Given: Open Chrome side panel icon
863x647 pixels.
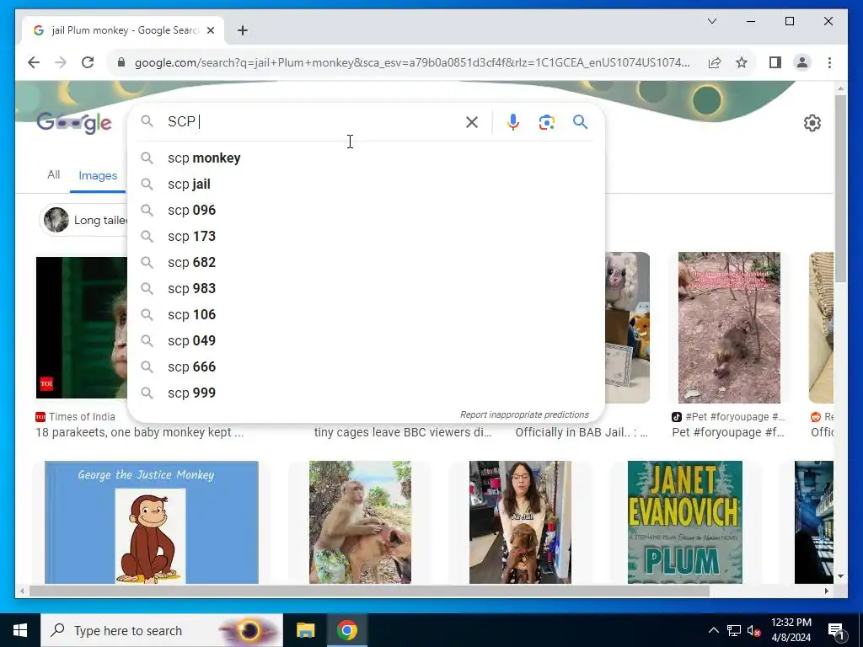Looking at the screenshot, I should pos(775,62).
